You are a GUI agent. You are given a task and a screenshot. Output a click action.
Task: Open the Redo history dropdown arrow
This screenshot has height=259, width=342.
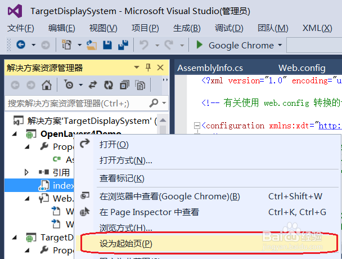[x=182, y=46]
